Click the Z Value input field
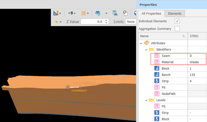207x122 pixels. tap(93, 22)
